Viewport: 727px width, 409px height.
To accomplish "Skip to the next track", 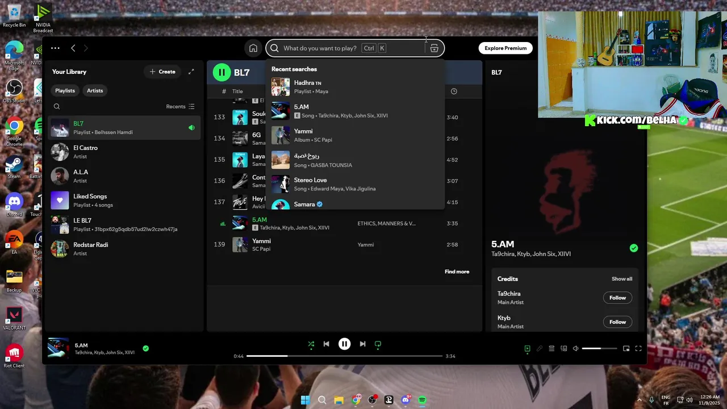I will coord(362,344).
